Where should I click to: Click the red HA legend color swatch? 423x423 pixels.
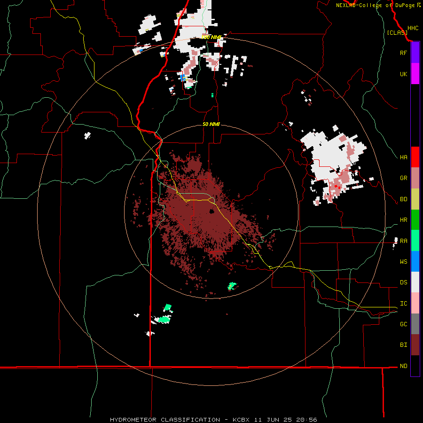pyautogui.click(x=415, y=157)
